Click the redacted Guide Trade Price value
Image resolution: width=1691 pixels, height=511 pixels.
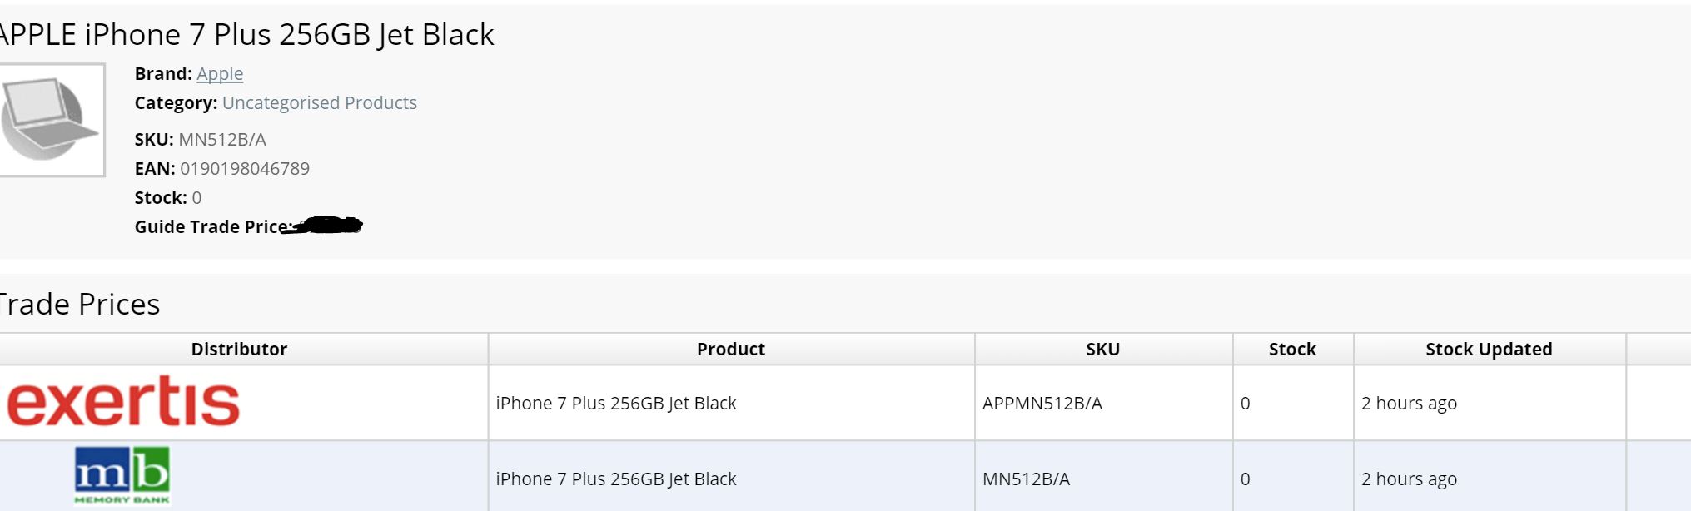[323, 226]
